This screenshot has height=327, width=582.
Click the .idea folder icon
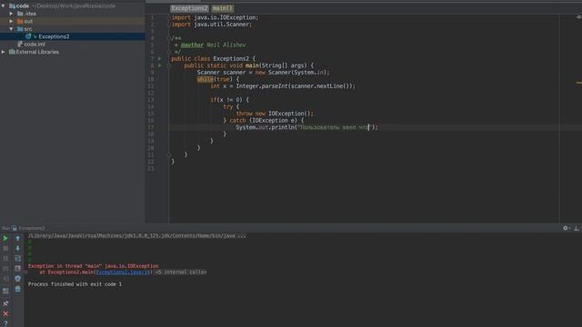[x=20, y=14]
